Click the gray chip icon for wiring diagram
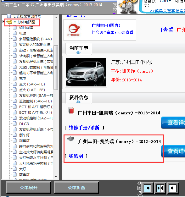 tap(71, 139)
